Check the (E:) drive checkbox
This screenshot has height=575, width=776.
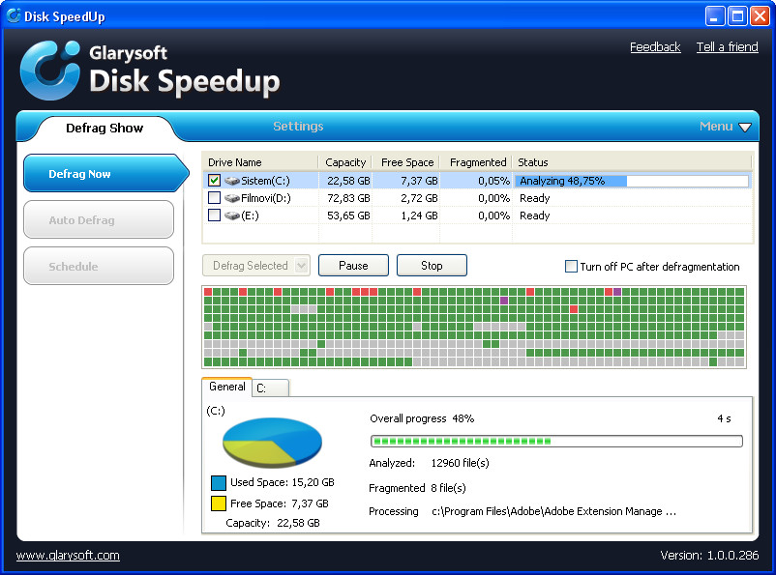click(x=214, y=216)
